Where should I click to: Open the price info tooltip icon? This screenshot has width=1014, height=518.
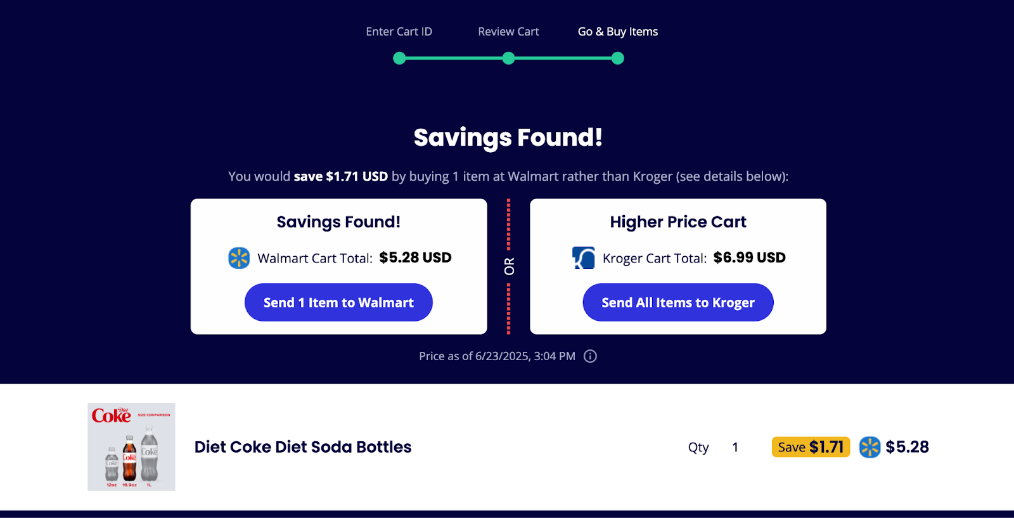click(590, 356)
